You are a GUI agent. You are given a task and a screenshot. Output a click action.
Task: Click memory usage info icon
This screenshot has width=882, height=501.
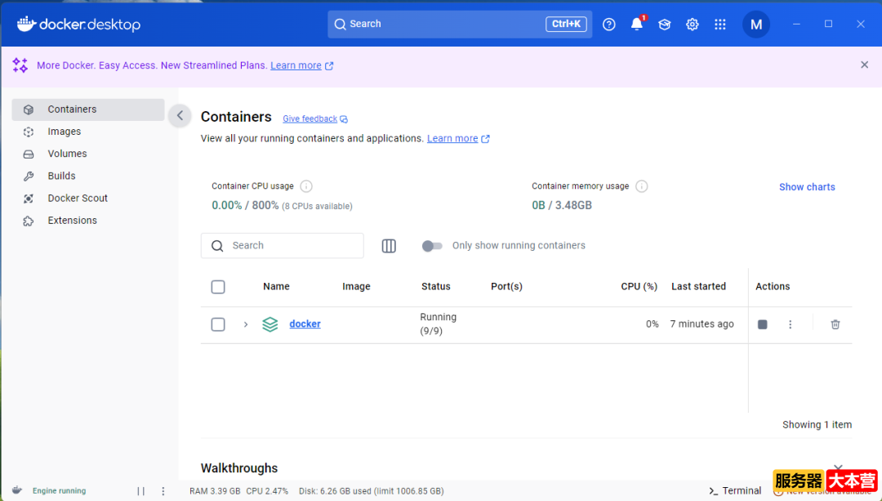coord(641,186)
